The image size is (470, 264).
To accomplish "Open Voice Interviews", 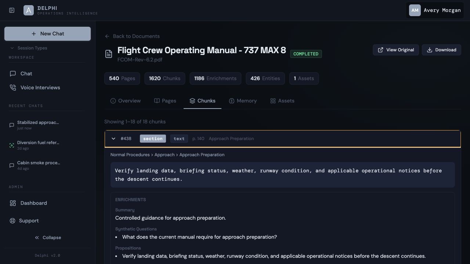I will pos(47,88).
